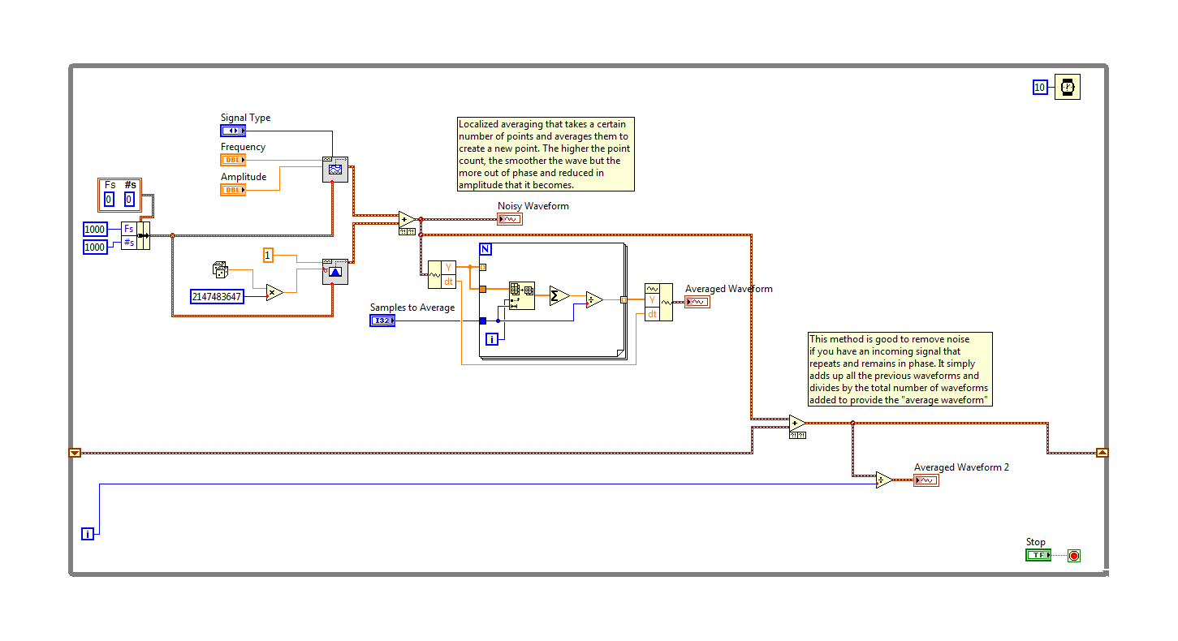1178x641 pixels.
Task: Click the Signal Type enum terminal
Action: point(233,131)
